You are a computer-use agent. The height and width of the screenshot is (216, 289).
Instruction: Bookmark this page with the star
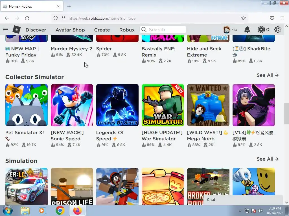[244, 18]
